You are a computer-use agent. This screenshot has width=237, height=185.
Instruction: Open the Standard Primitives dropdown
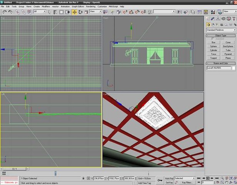221,30
